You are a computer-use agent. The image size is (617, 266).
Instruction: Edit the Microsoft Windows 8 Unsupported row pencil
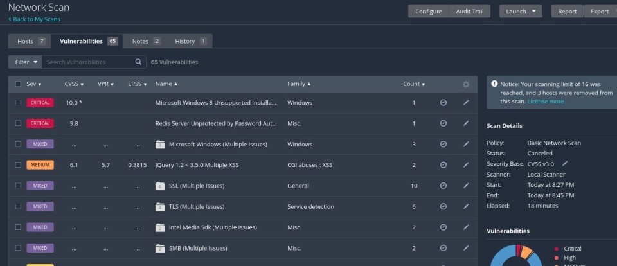tap(466, 102)
